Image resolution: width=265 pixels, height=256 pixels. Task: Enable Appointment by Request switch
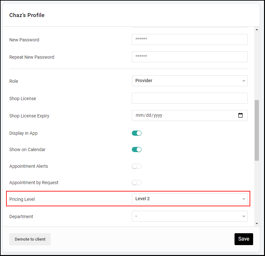[137, 183]
